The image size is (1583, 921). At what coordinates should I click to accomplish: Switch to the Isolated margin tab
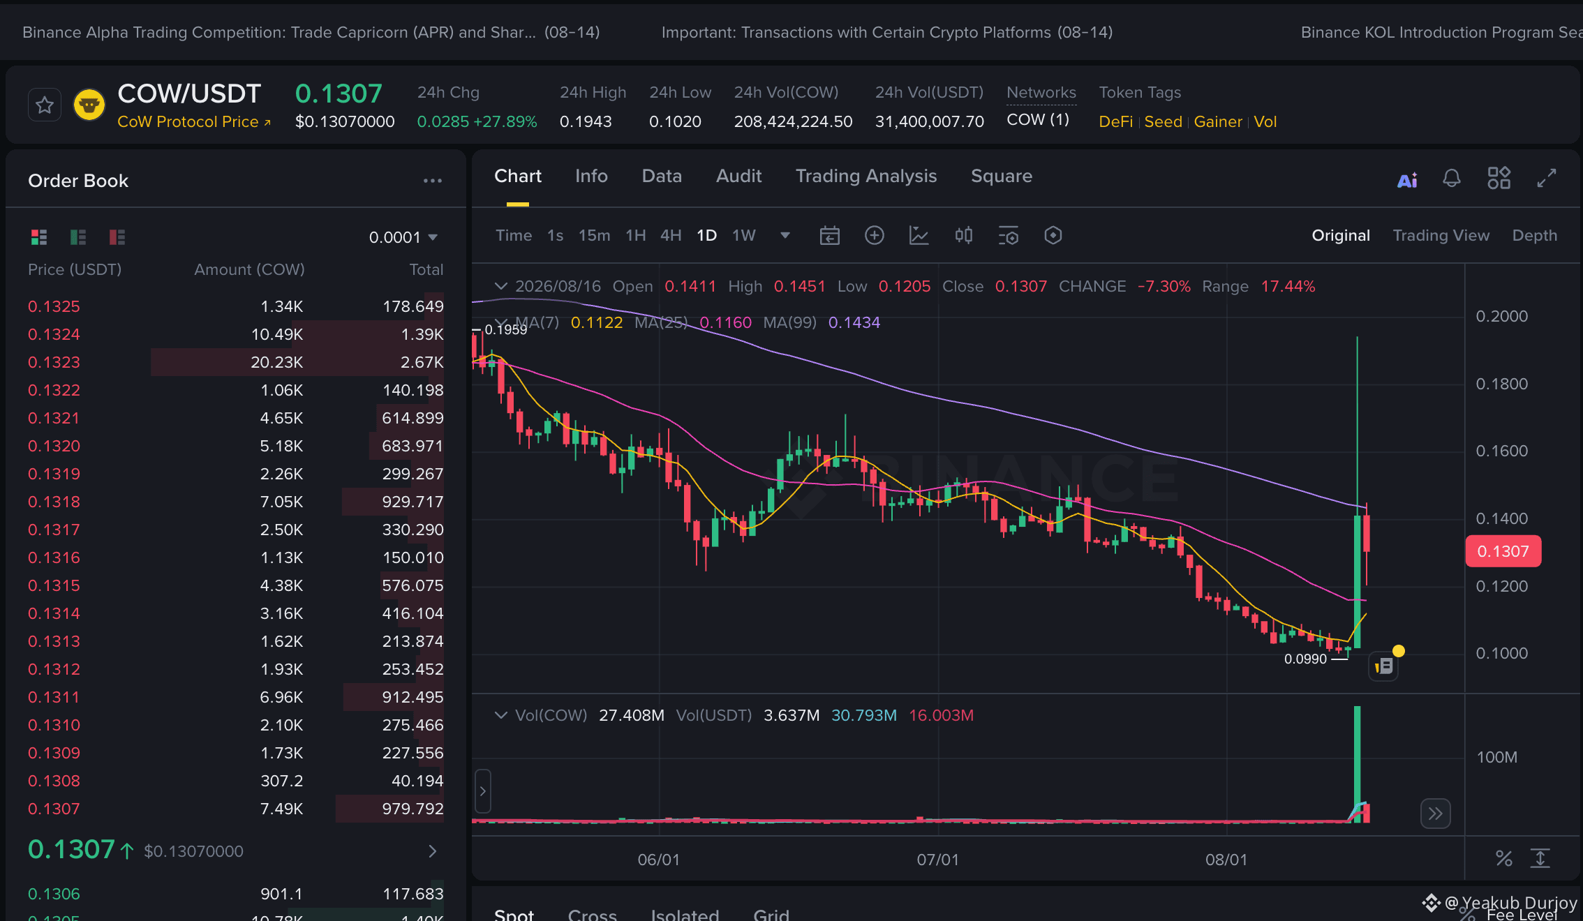685,914
